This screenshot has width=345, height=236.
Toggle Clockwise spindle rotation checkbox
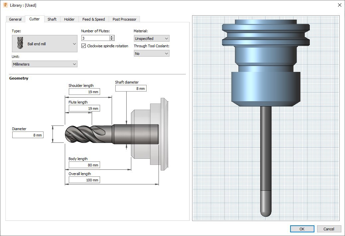click(84, 46)
